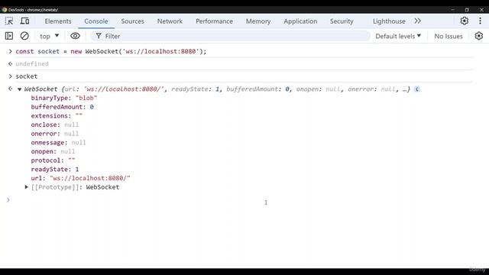Click the onopen: null property row

pyautogui.click(x=53, y=151)
